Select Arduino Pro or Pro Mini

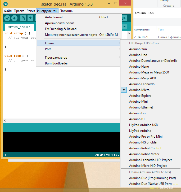click(151, 137)
